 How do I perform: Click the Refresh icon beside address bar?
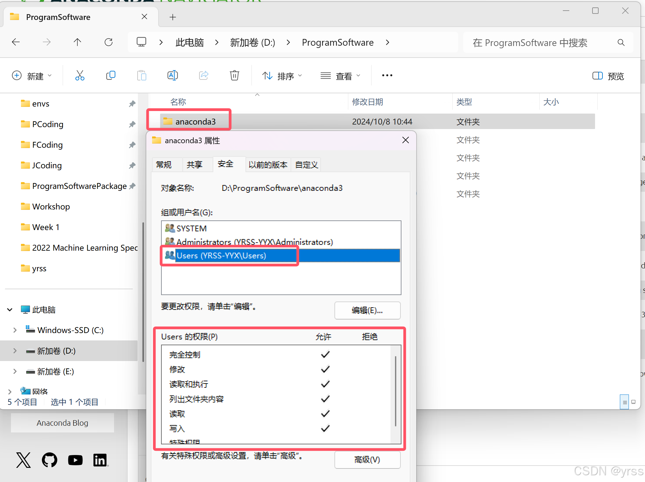click(109, 42)
